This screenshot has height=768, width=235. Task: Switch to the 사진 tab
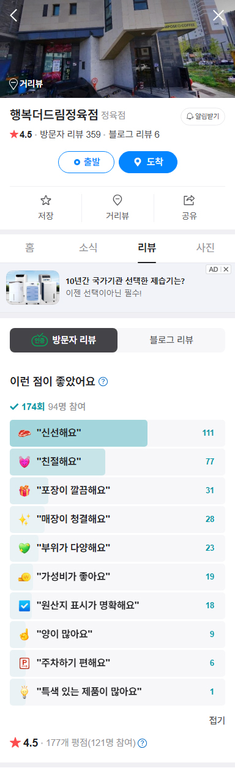click(x=206, y=248)
